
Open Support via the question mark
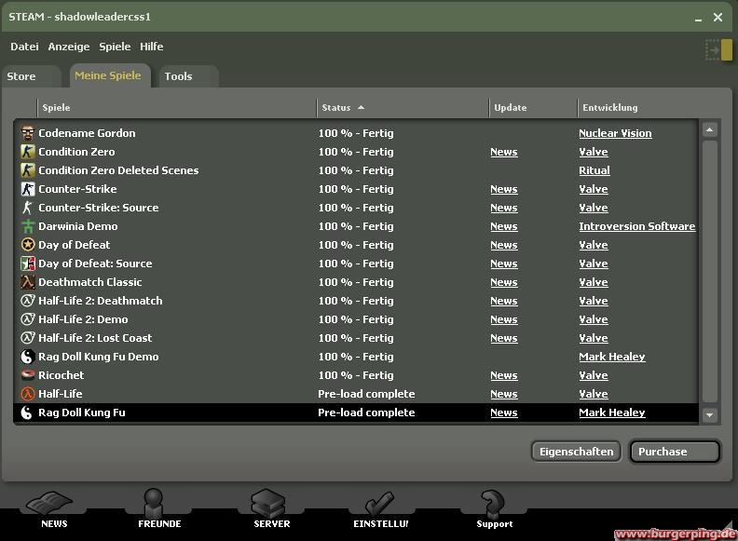[x=493, y=510]
